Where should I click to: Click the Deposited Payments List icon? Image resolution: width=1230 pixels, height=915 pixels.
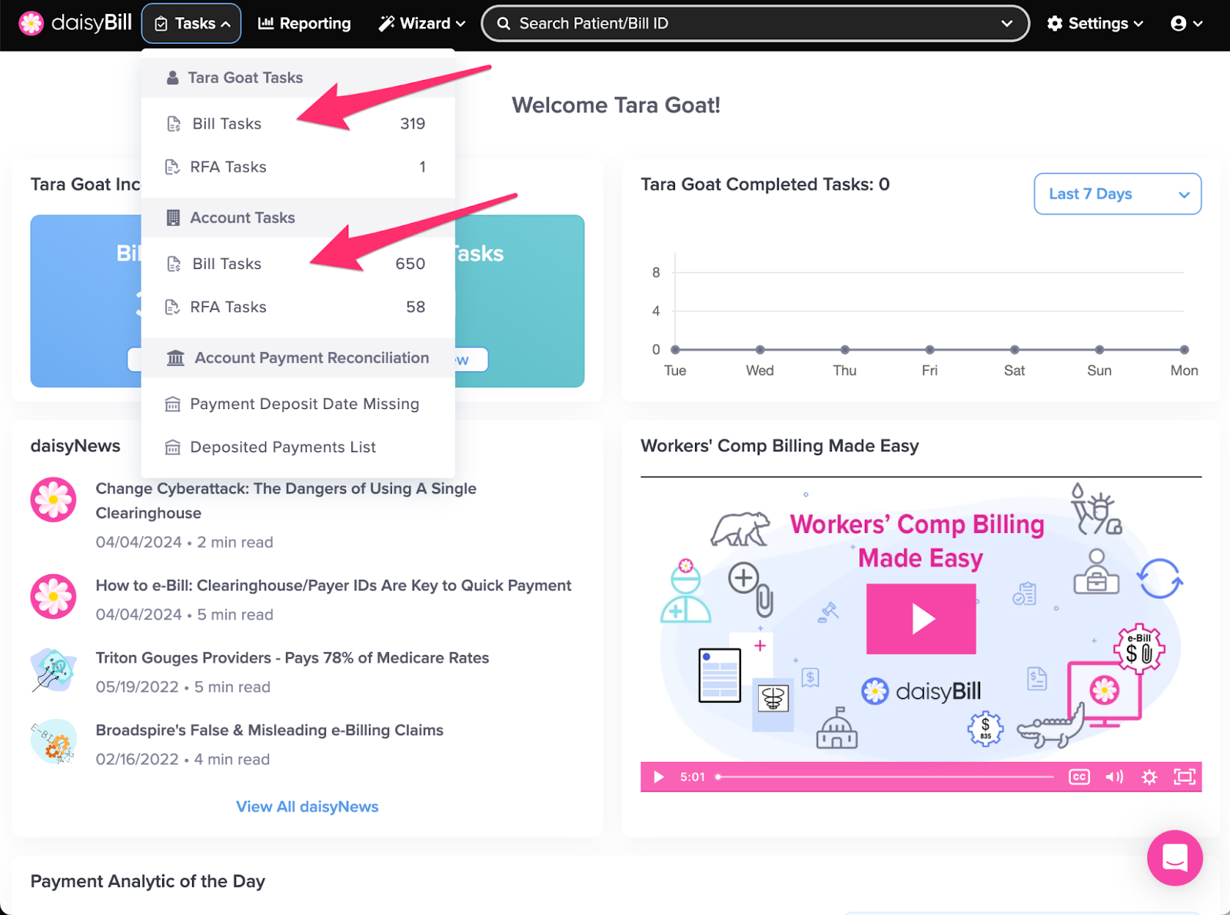[173, 448]
